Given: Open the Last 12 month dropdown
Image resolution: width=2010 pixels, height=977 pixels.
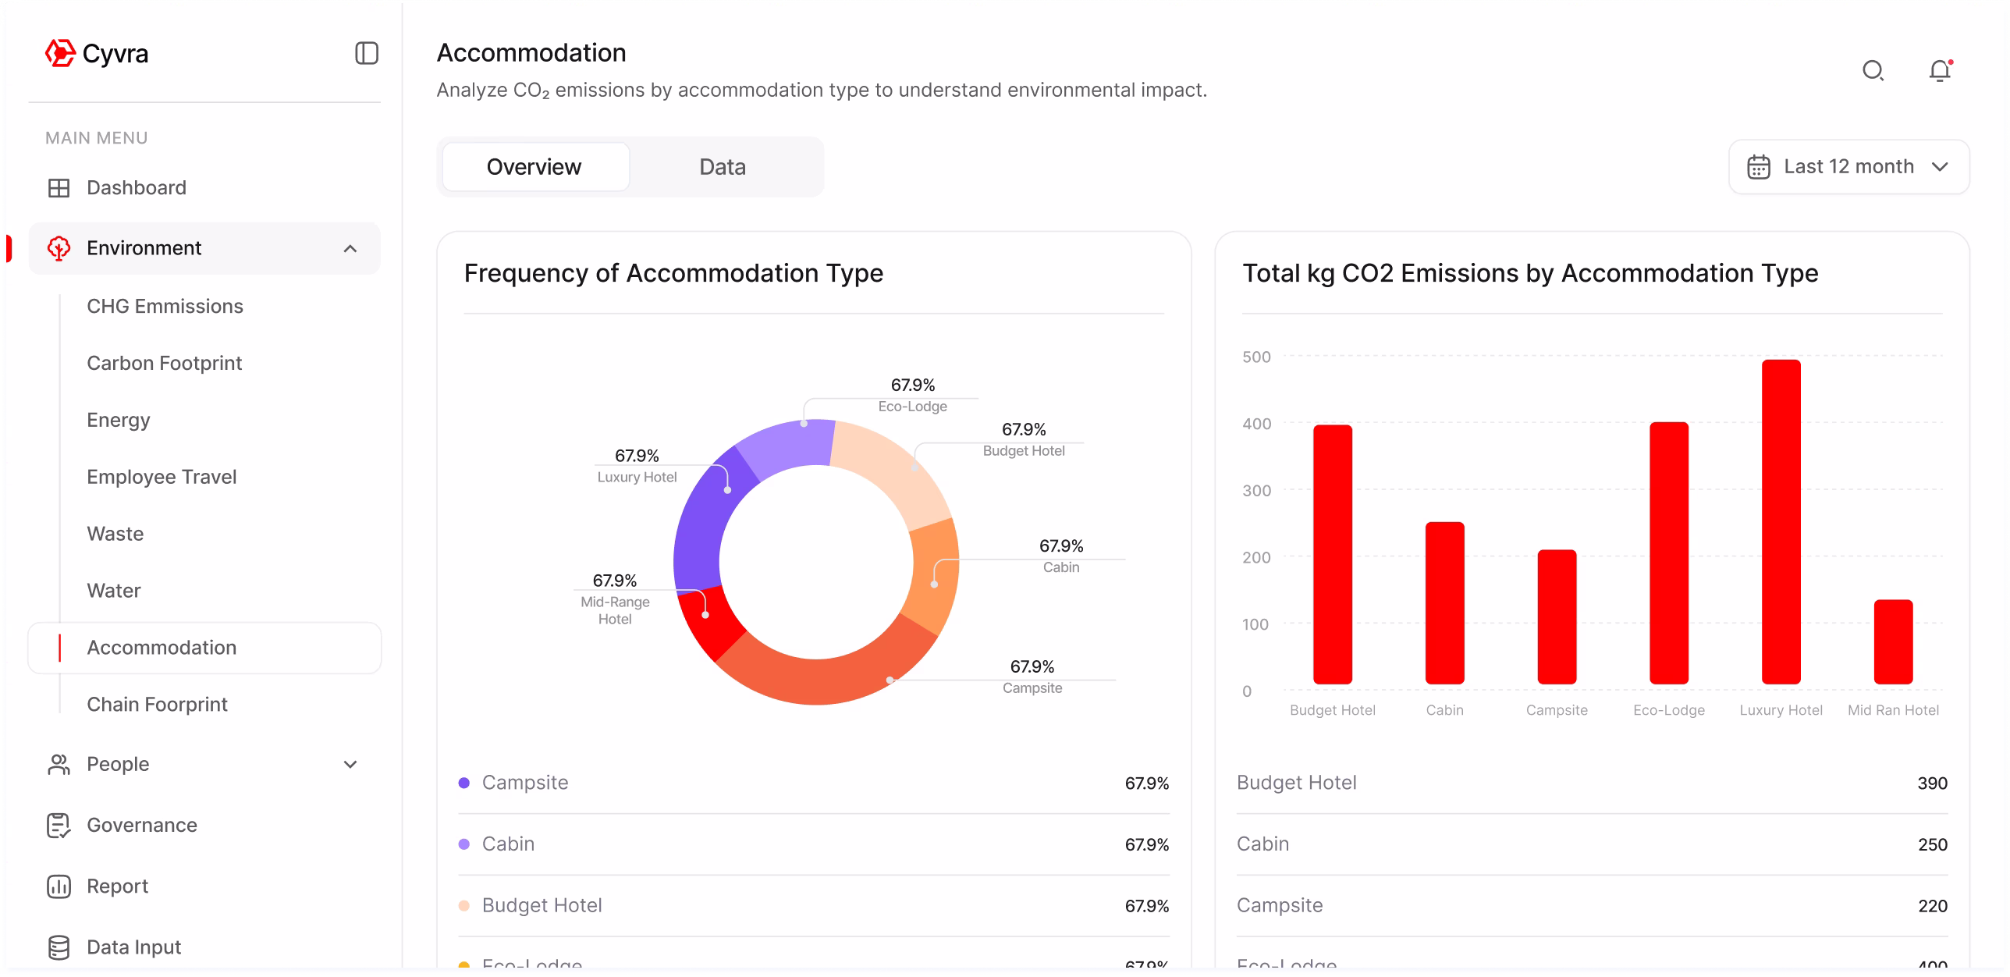Looking at the screenshot, I should tap(1848, 167).
